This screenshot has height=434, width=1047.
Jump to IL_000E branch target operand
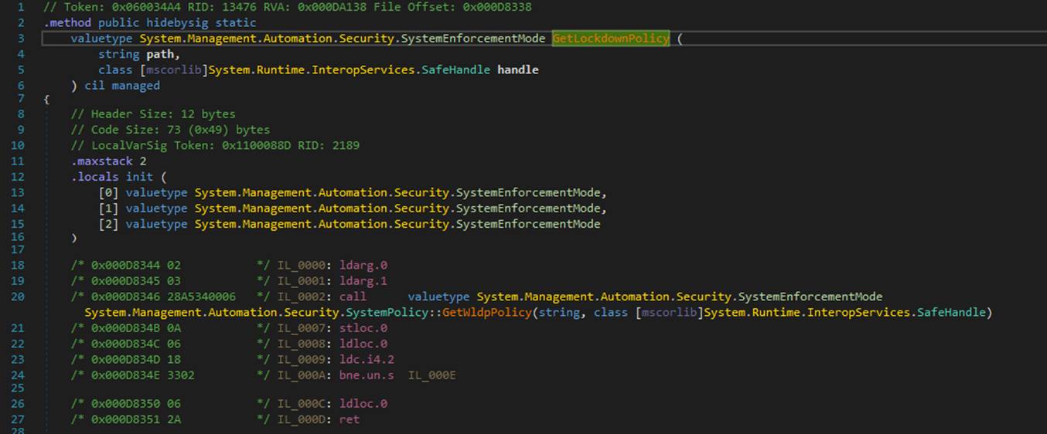click(433, 375)
